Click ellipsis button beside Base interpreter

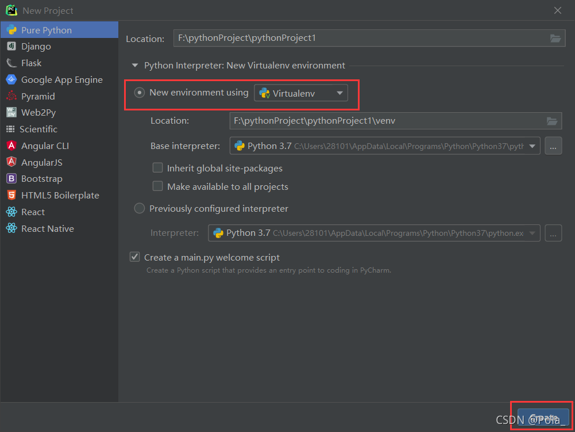click(553, 146)
